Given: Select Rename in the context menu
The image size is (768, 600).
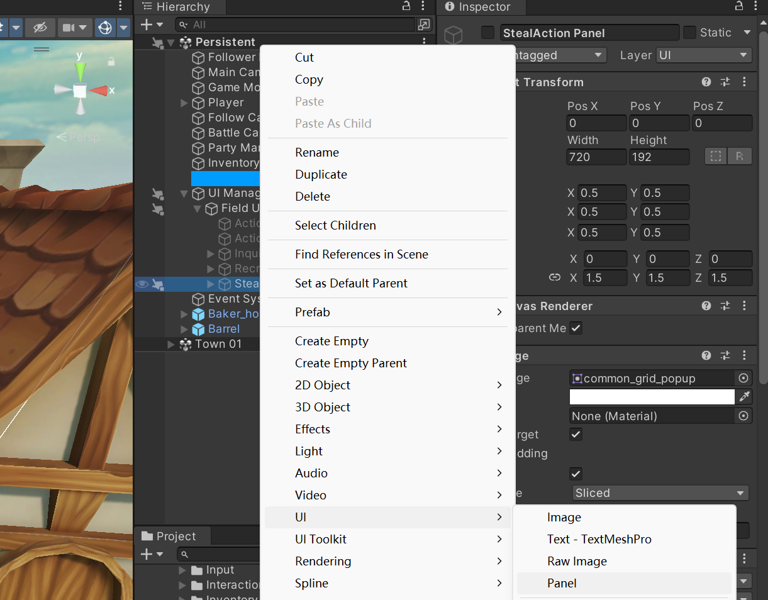Looking at the screenshot, I should pyautogui.click(x=317, y=152).
